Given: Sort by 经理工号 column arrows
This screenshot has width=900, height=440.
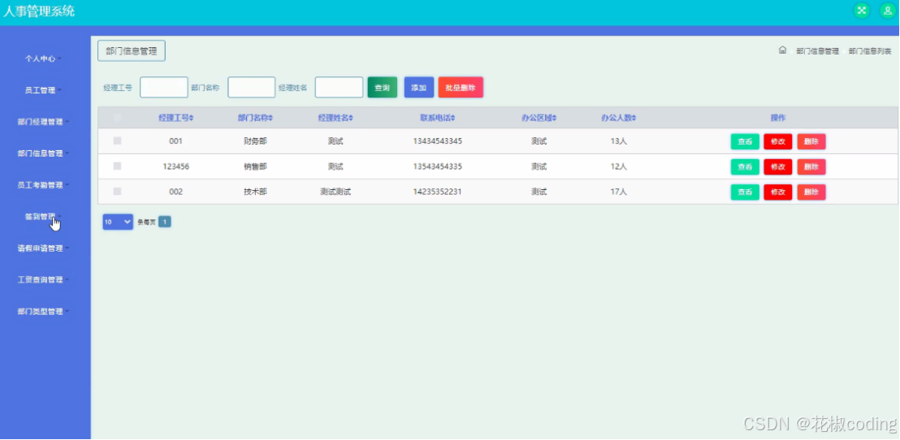Looking at the screenshot, I should [192, 118].
